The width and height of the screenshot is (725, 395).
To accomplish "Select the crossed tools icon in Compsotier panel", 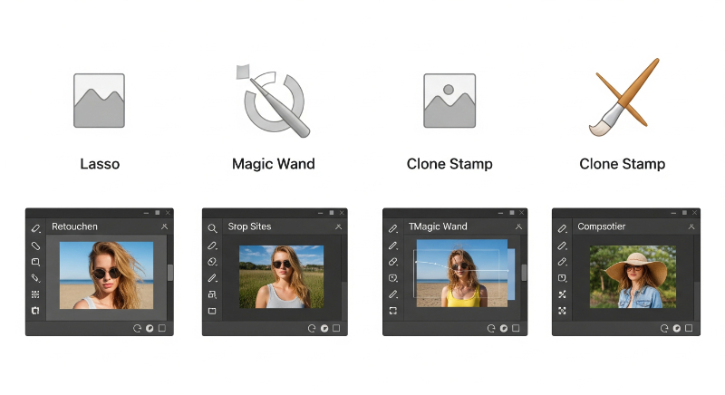I will [562, 294].
